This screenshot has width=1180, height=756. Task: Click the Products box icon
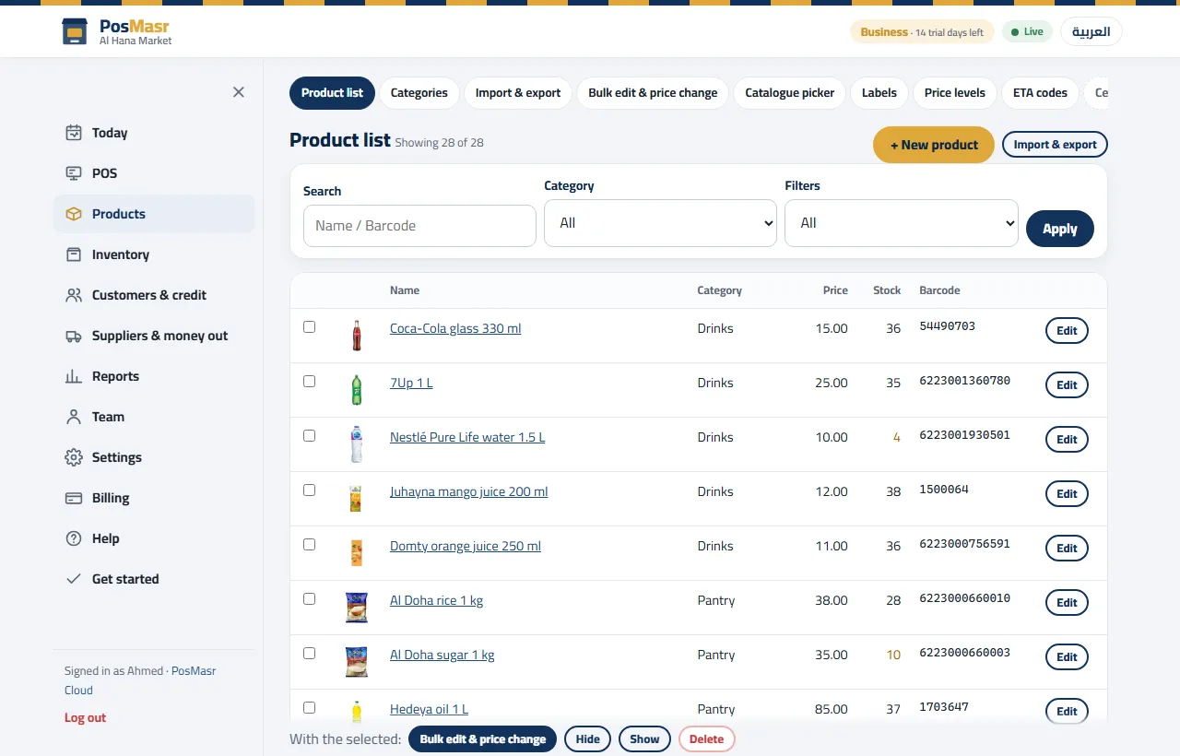pos(74,214)
